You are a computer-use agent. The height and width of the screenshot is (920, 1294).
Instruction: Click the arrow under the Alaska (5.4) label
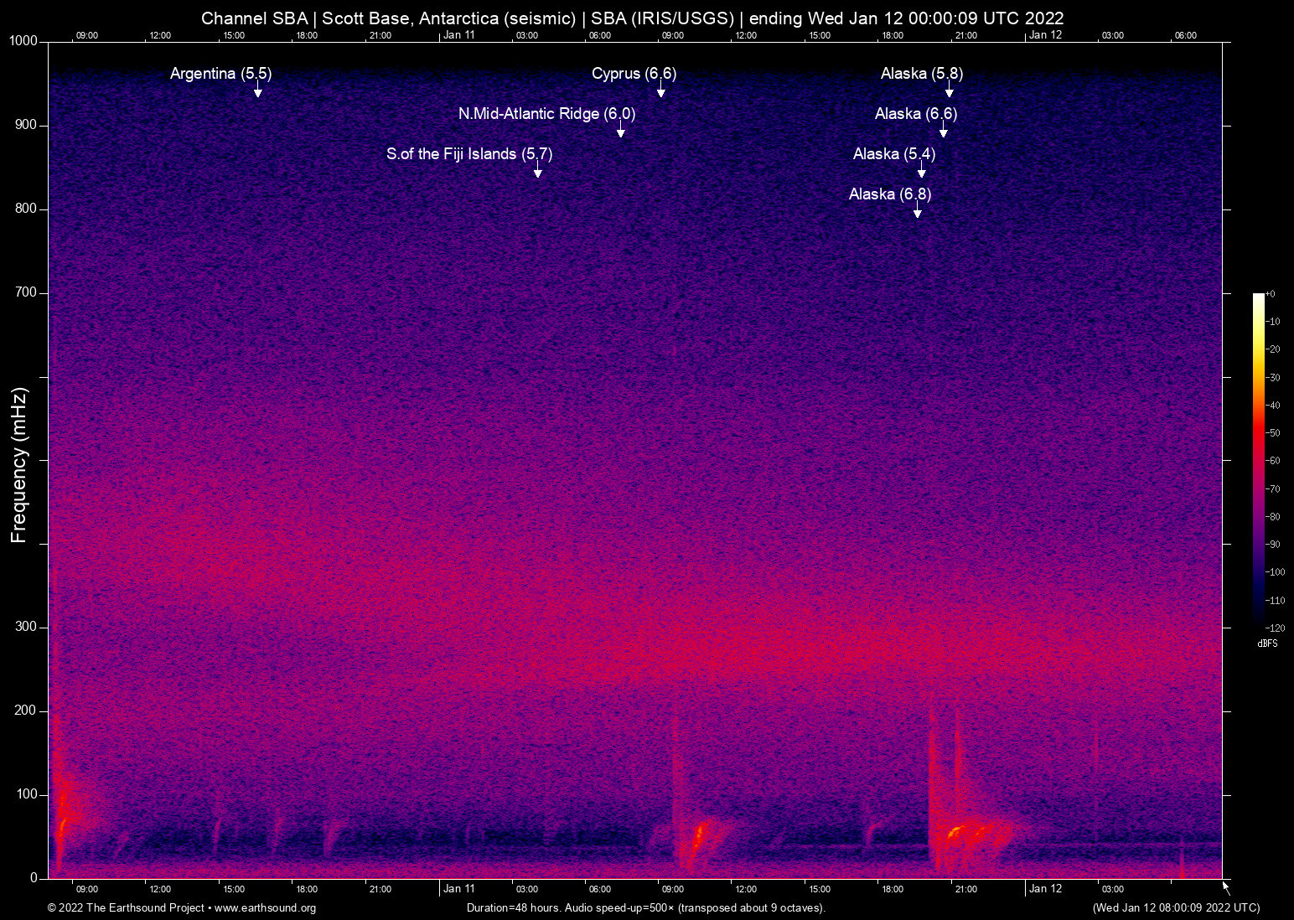pyautogui.click(x=922, y=171)
